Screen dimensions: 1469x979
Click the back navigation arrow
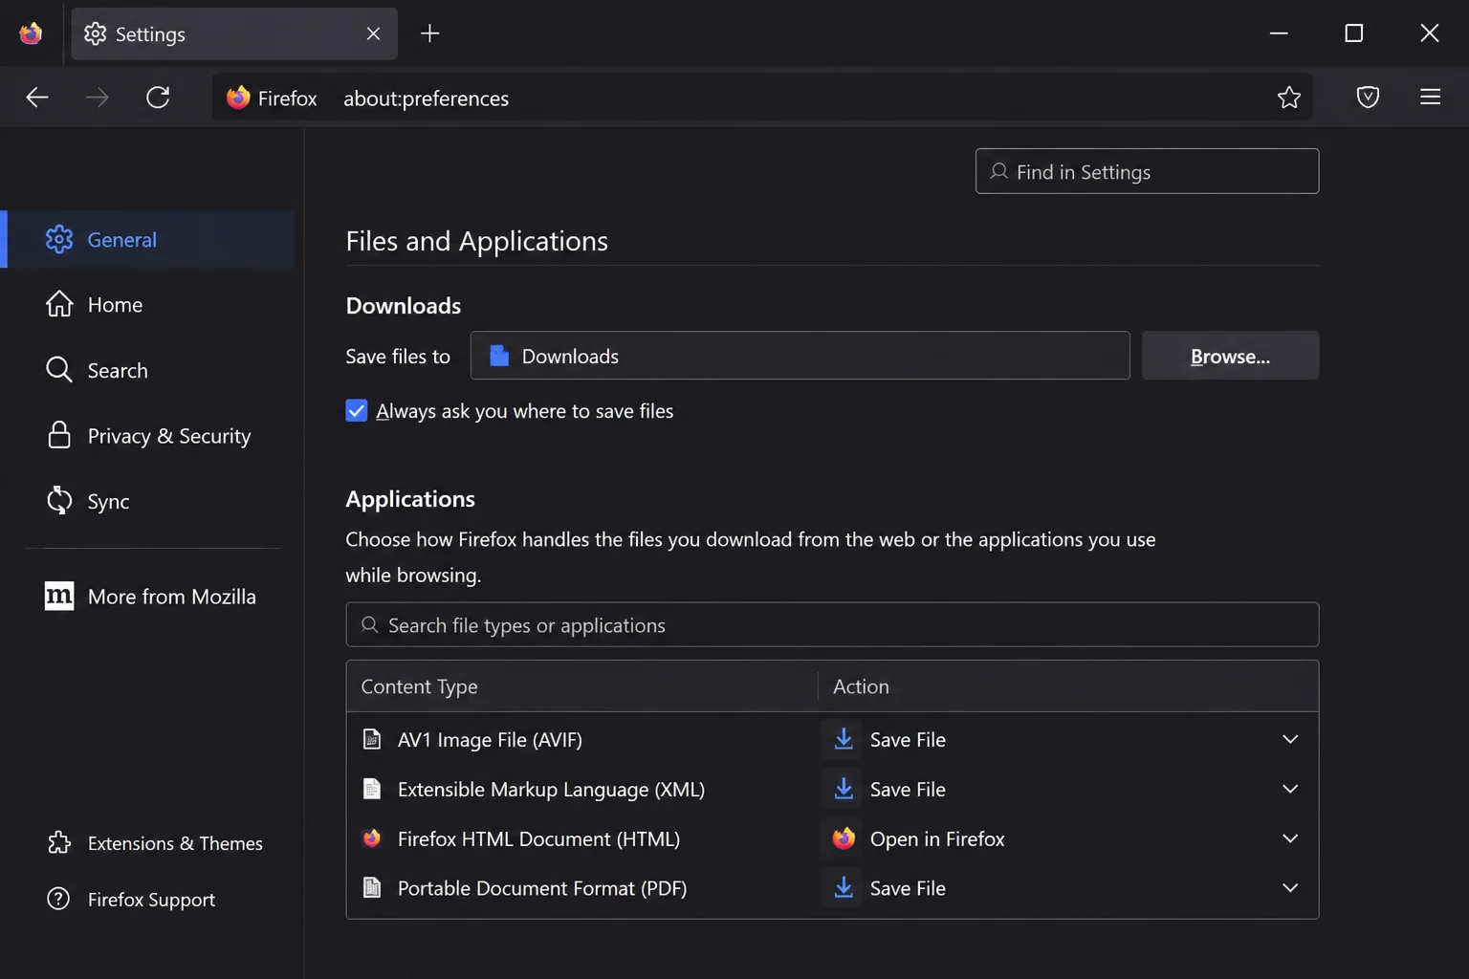[x=37, y=98]
